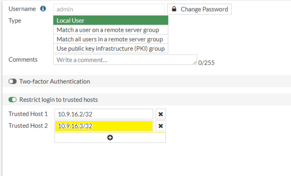Viewport: 291px width, 176px height.
Task: Enable the Two-factor Authentication toggle
Action: click(x=13, y=82)
